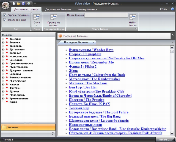Open the help icon next to Стиль
The width and height of the screenshot is (176, 142).
(x=172, y=9)
